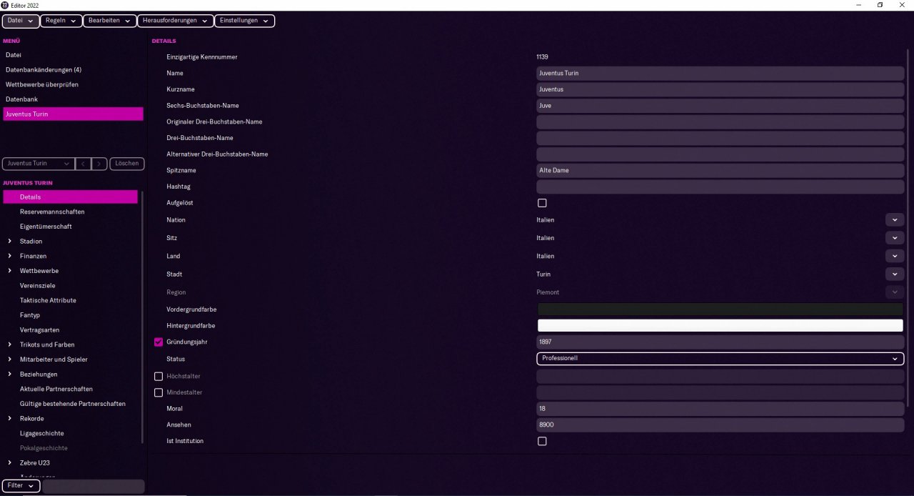Click the Ansehen value field
The width and height of the screenshot is (914, 496).
(720, 425)
